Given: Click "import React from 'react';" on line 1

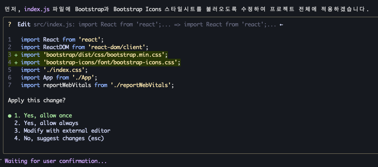Looking at the screenshot, I should click(62, 40).
